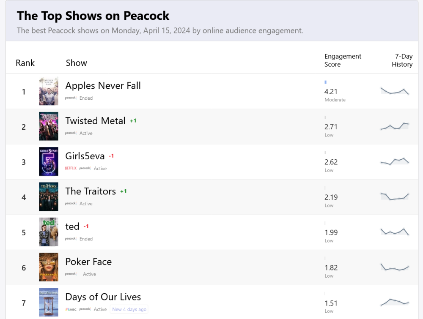Open the Apples Never Fall show link
This screenshot has width=423, height=319.
click(103, 86)
